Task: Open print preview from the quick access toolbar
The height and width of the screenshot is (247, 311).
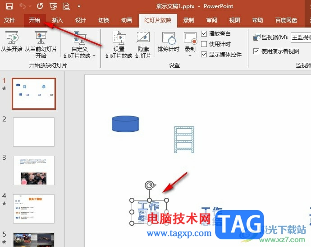Action: pyautogui.click(x=66, y=6)
